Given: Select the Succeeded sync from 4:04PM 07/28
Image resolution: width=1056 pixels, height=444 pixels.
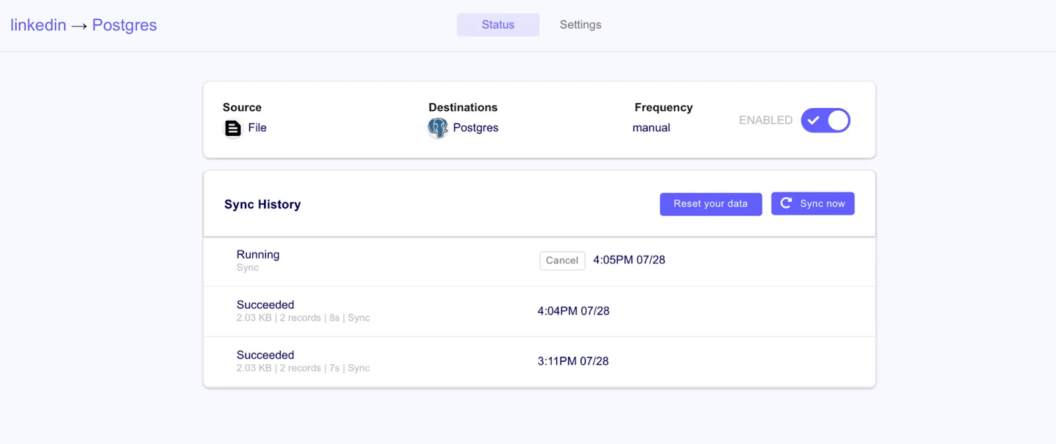Looking at the screenshot, I should 539,311.
